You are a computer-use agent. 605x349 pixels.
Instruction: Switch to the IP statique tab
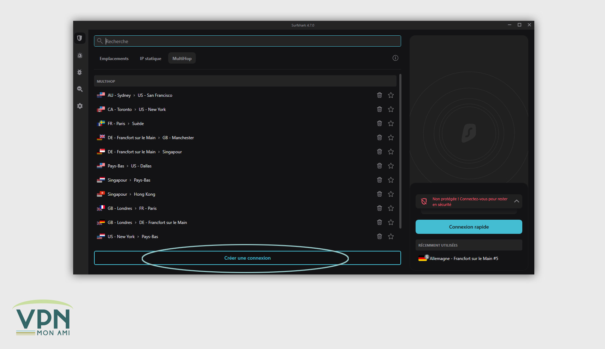click(151, 58)
